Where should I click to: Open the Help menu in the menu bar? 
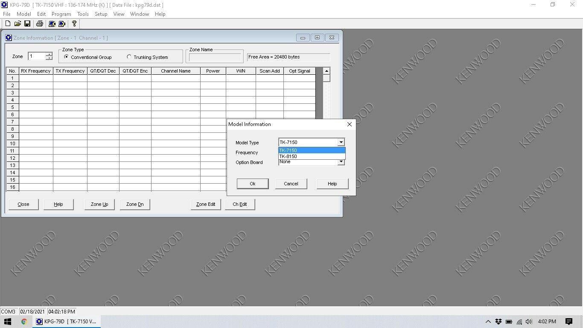(160, 14)
